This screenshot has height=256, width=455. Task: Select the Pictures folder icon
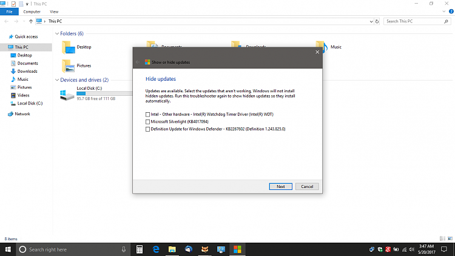(x=68, y=66)
